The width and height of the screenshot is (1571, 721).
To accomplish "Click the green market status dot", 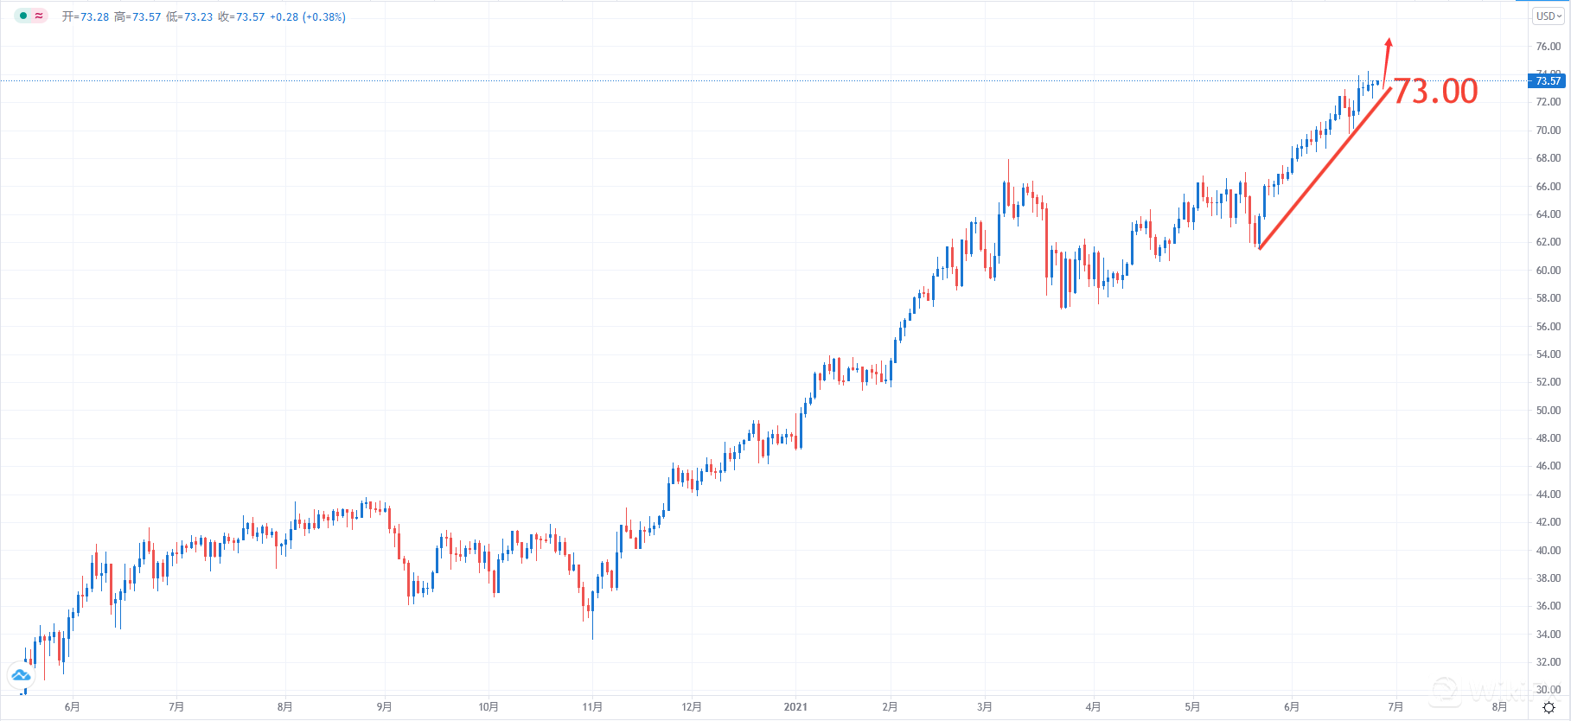I will point(23,16).
